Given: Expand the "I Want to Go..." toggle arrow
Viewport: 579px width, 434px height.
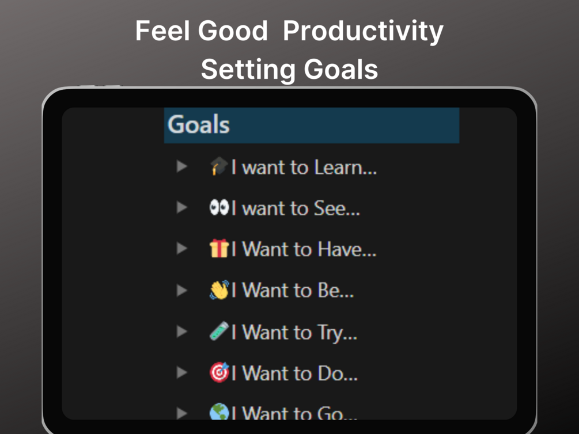Looking at the screenshot, I should click(182, 412).
